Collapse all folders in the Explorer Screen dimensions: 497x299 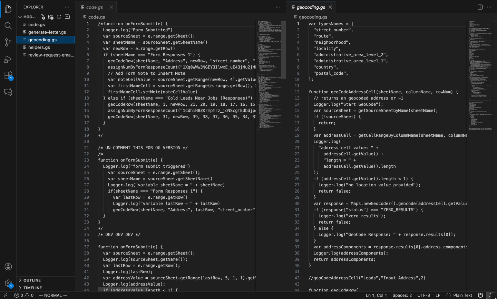point(67,17)
